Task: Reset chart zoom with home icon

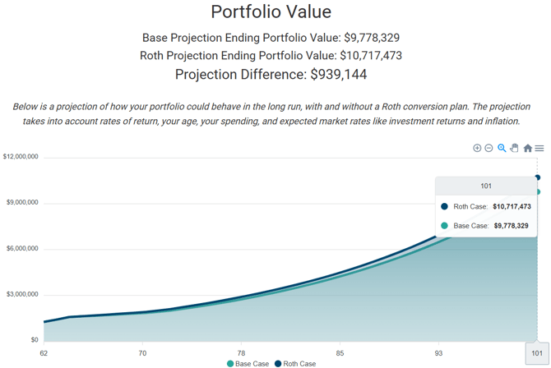Action: pyautogui.click(x=528, y=148)
